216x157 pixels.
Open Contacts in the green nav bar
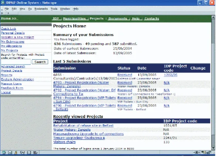tap(152, 18)
